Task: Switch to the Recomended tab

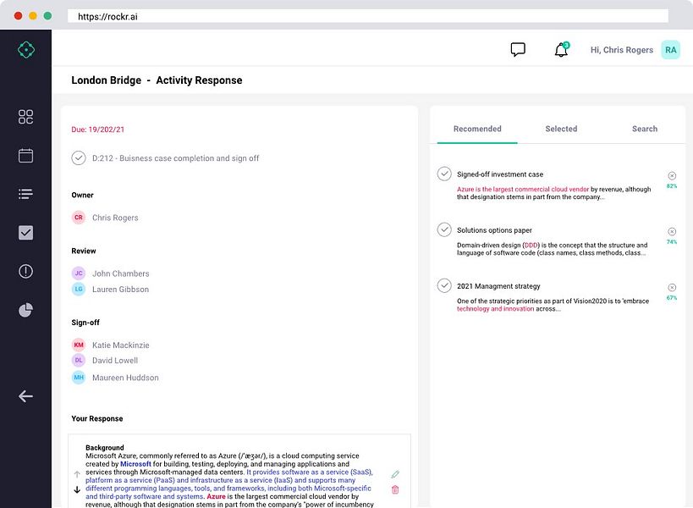Action: [477, 129]
